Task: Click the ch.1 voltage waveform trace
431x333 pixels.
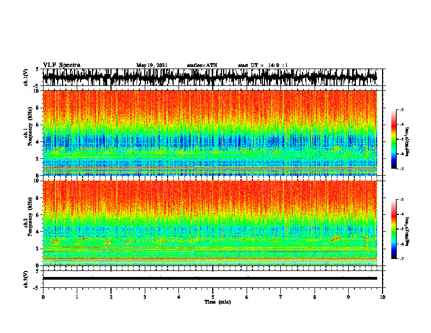Action: pos(210,77)
